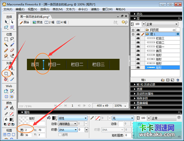Select the Pencil tool
184x141 pixels.
6,50
